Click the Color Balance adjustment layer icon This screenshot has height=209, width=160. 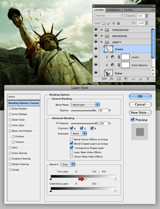(x=113, y=65)
